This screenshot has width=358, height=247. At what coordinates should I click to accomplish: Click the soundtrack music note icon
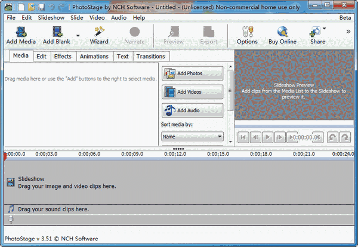[11, 209]
